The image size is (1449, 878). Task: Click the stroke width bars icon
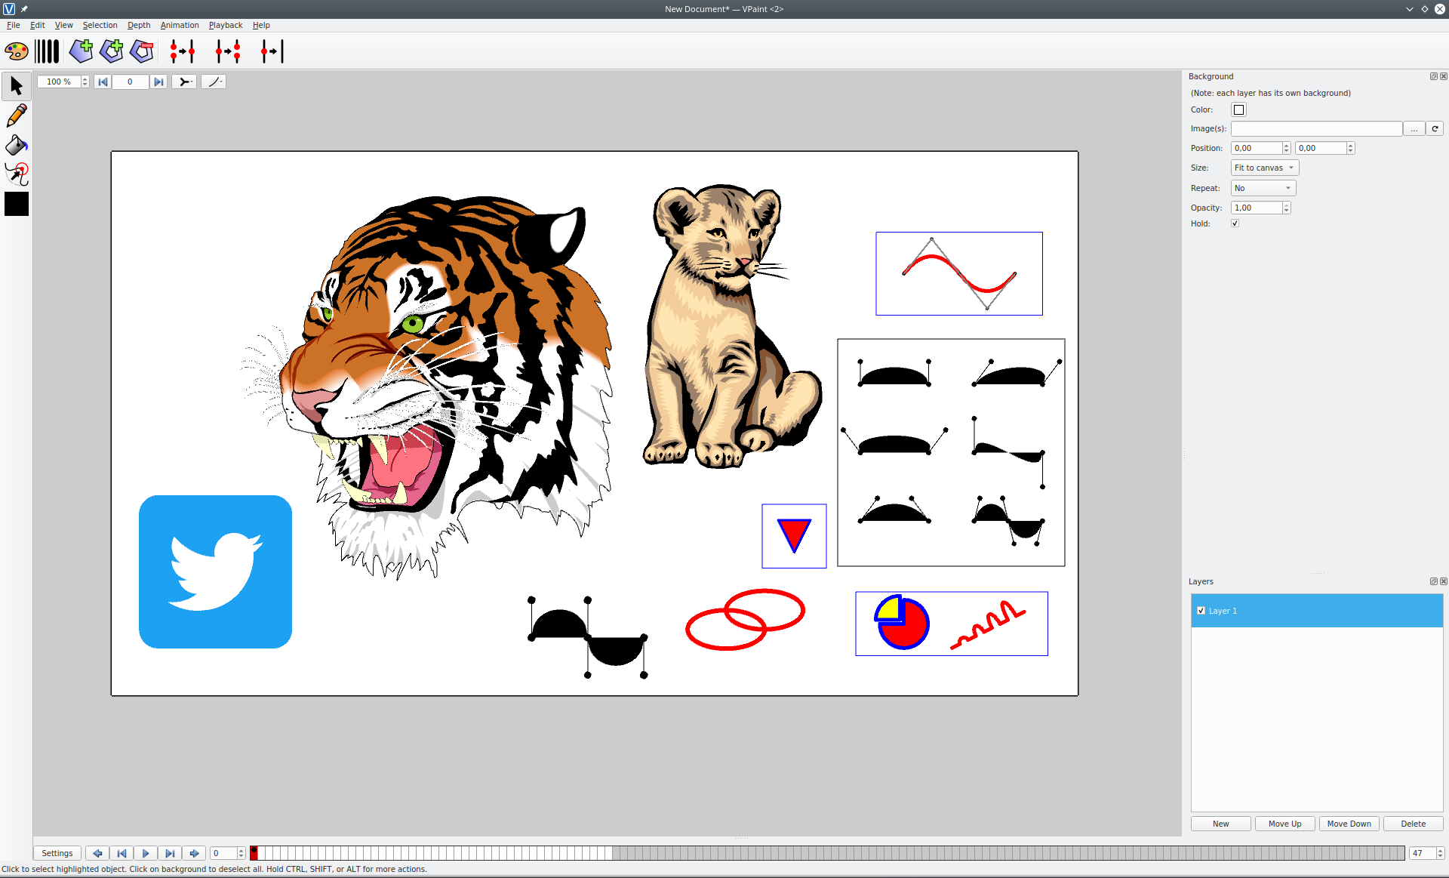[x=47, y=51]
